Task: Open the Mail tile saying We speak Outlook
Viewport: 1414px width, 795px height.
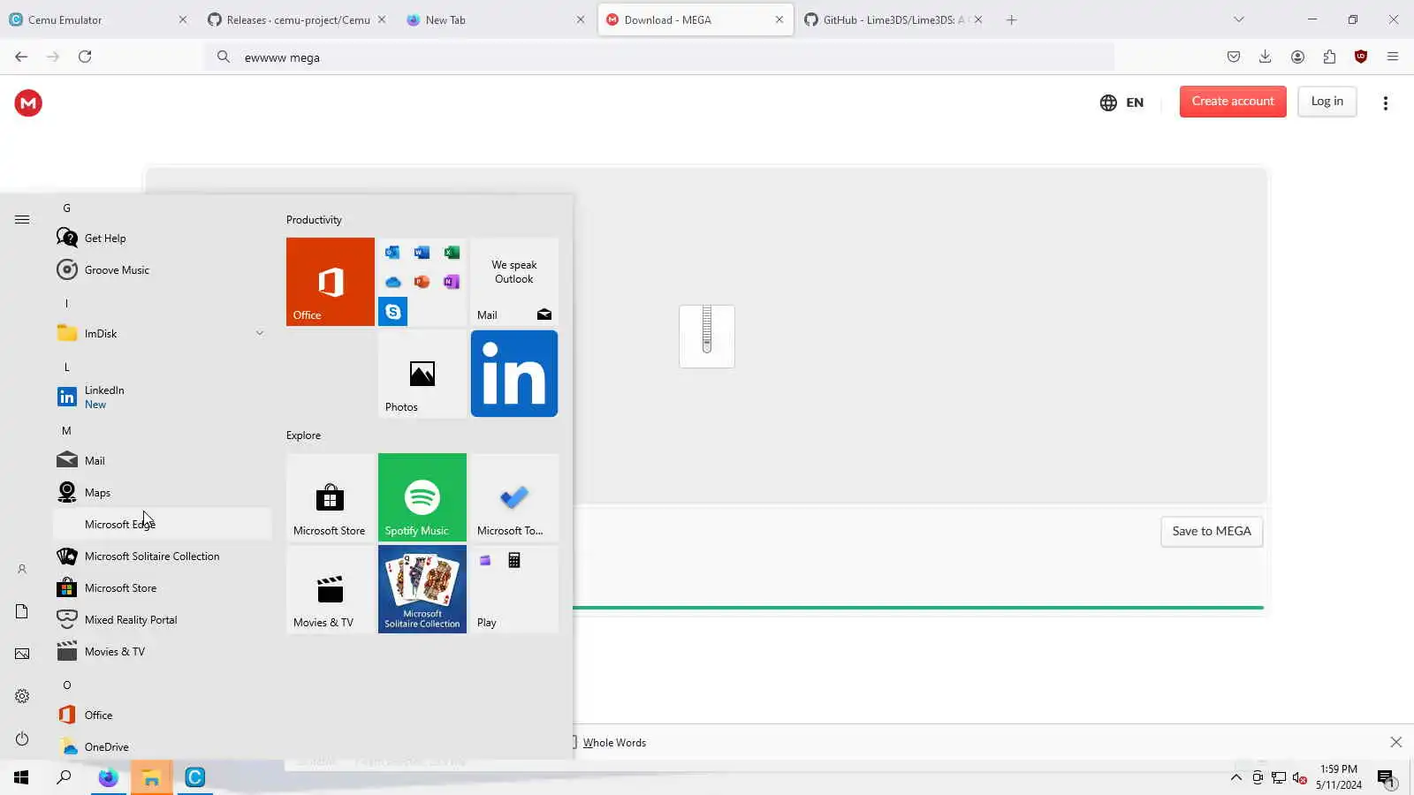Action: (514, 282)
